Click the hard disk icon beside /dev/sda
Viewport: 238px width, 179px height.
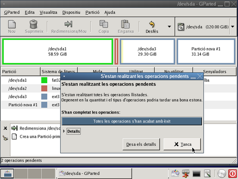click(x=181, y=27)
